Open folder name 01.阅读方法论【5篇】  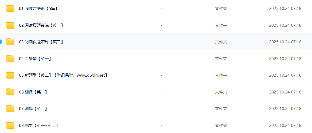(x=39, y=9)
